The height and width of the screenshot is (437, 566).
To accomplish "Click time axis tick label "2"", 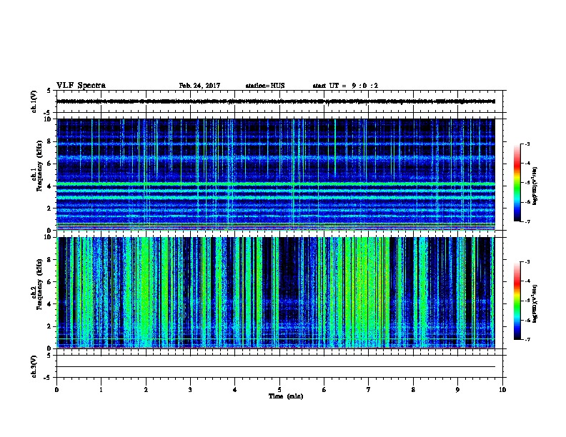I will [x=146, y=390].
